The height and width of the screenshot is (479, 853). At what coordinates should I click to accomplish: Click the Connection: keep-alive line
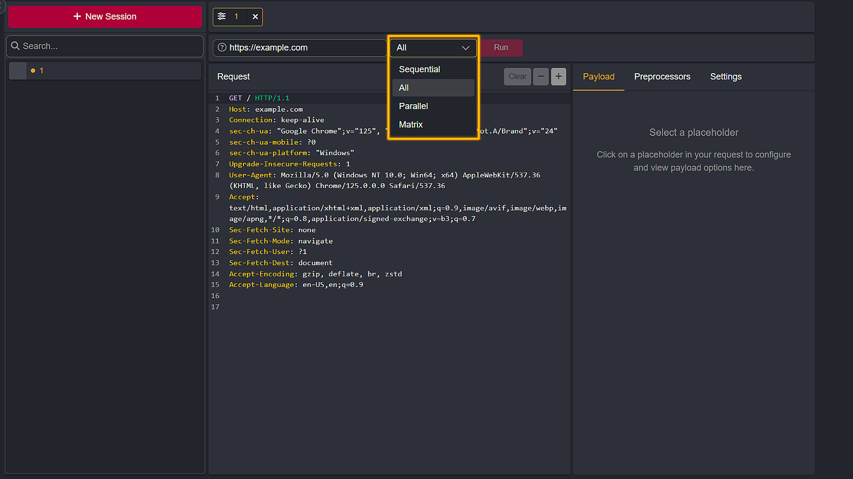[x=276, y=120]
